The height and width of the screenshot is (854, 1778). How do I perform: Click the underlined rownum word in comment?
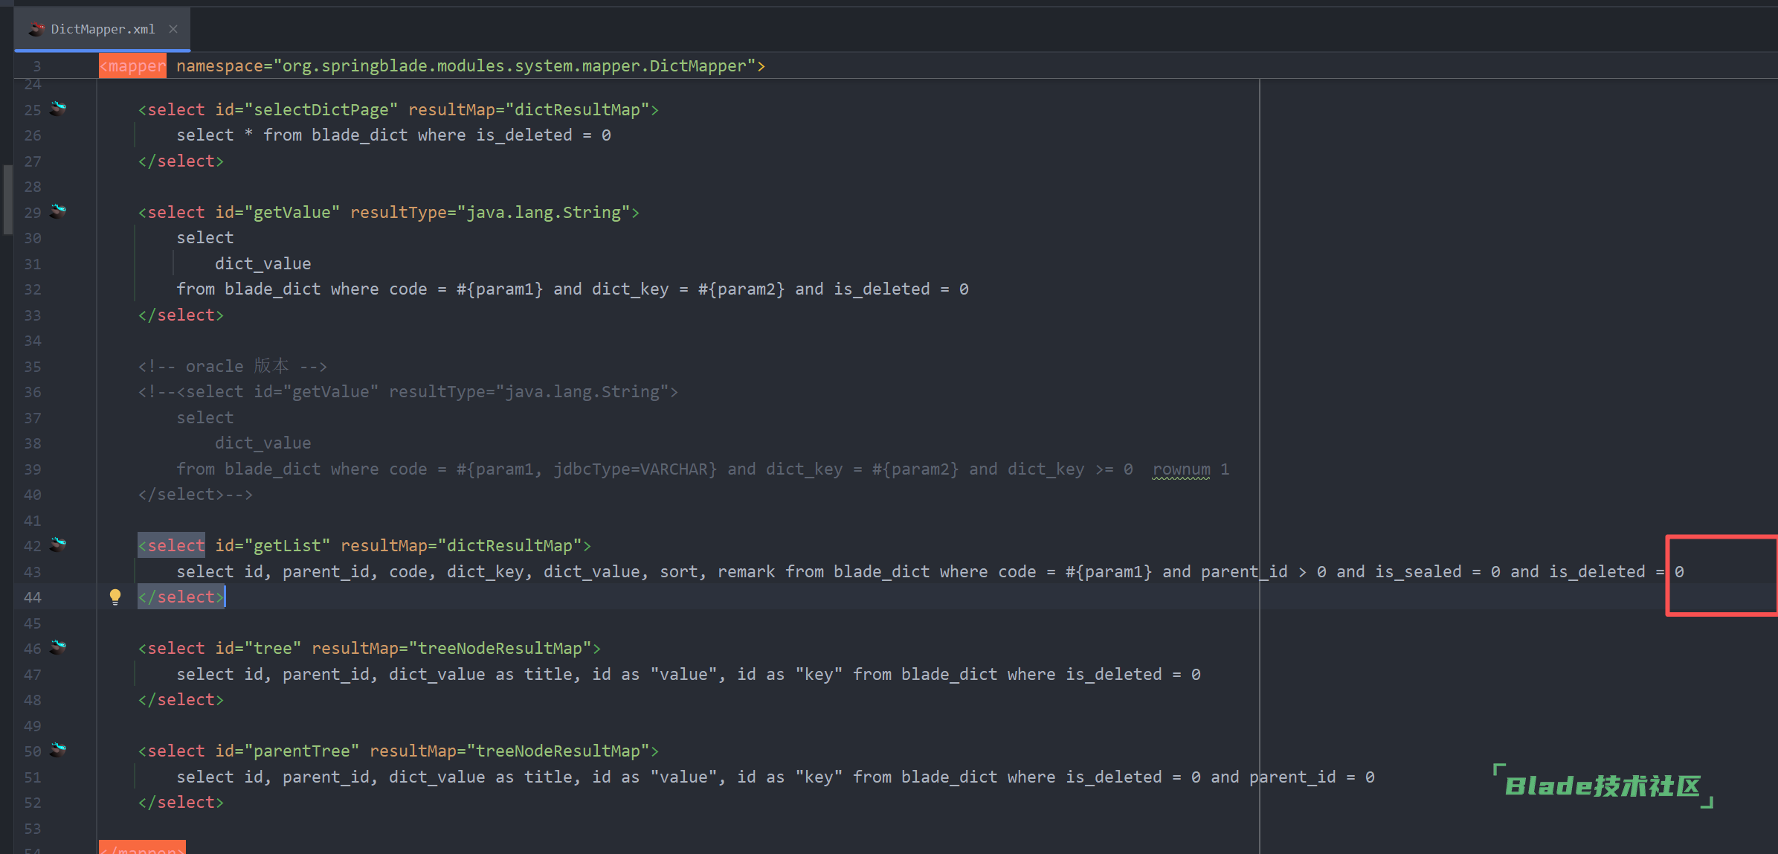click(x=1181, y=469)
